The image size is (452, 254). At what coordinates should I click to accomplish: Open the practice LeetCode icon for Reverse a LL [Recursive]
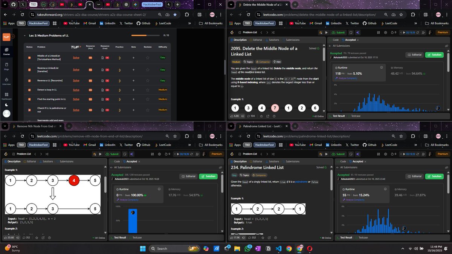[x=119, y=81]
